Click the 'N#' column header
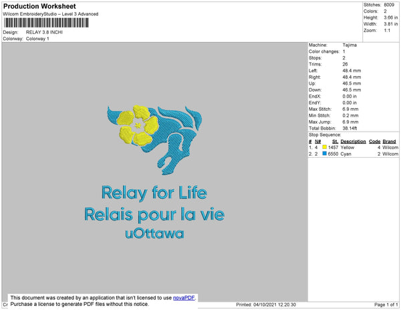The width and height of the screenshot is (401, 310). [x=318, y=142]
